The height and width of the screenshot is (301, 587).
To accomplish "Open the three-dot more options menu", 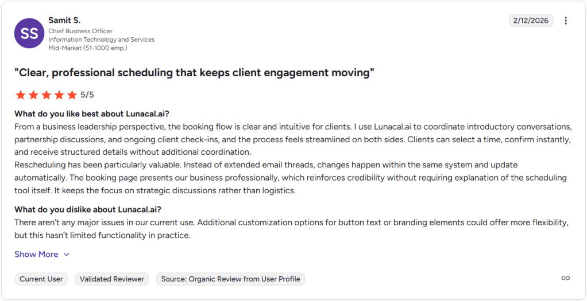I will [x=566, y=21].
